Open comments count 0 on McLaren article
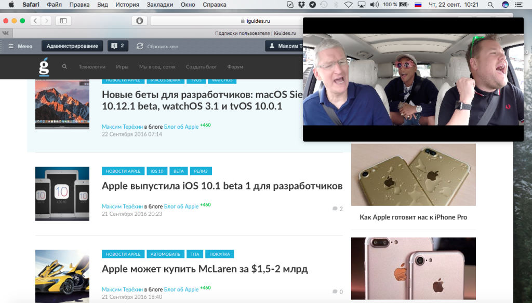Viewport: 532px width, 303px height. point(338,292)
